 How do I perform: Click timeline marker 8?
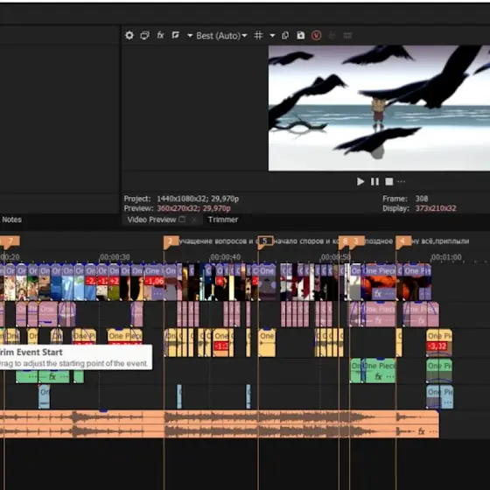pos(345,241)
